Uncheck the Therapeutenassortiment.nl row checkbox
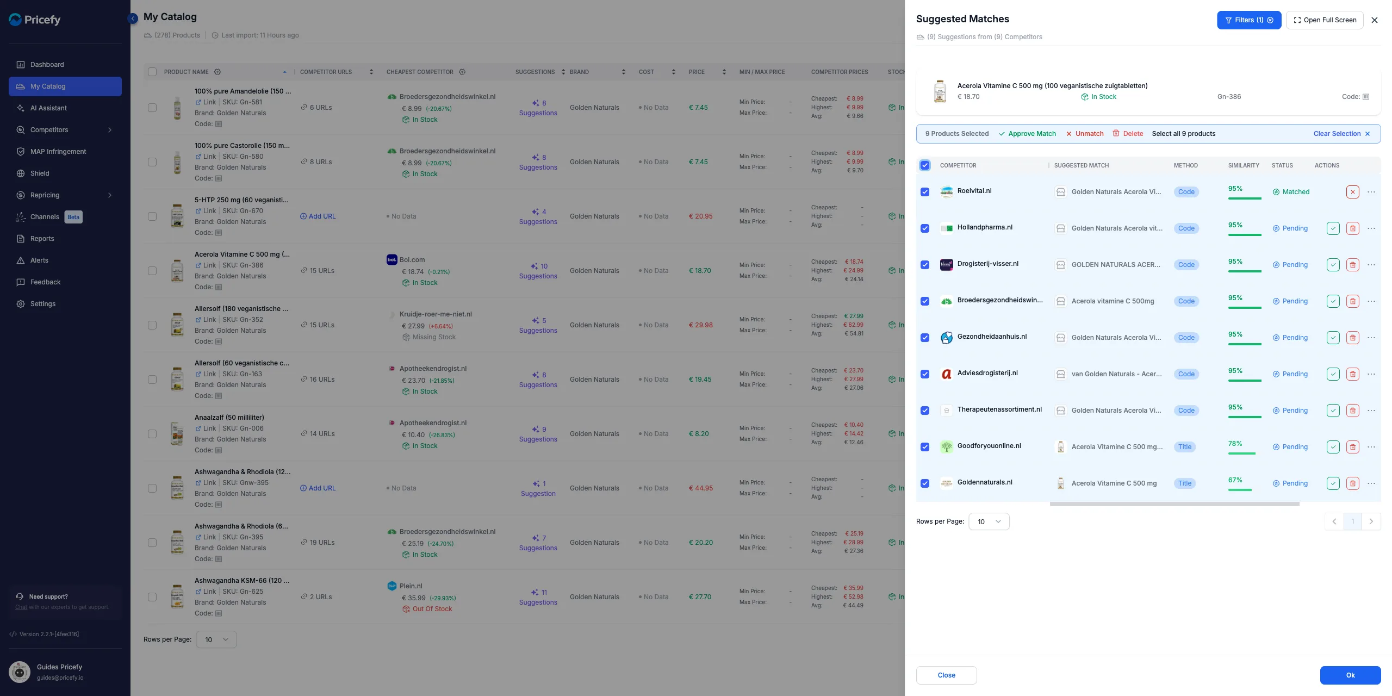This screenshot has height=696, width=1392. click(925, 411)
